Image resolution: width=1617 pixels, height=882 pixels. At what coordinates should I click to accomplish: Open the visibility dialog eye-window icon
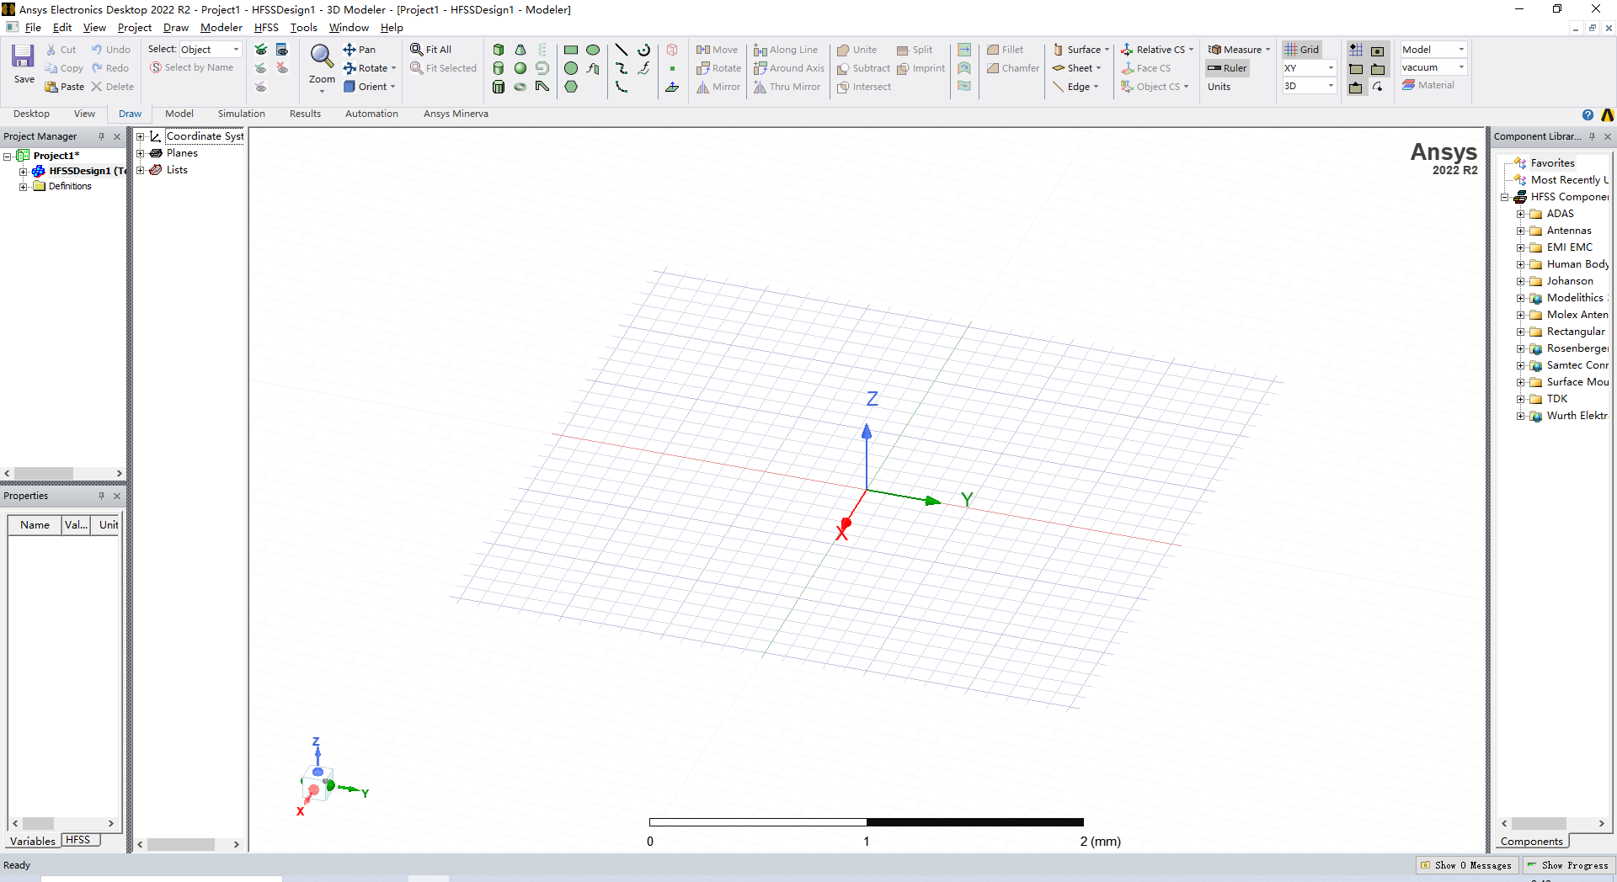tap(283, 50)
